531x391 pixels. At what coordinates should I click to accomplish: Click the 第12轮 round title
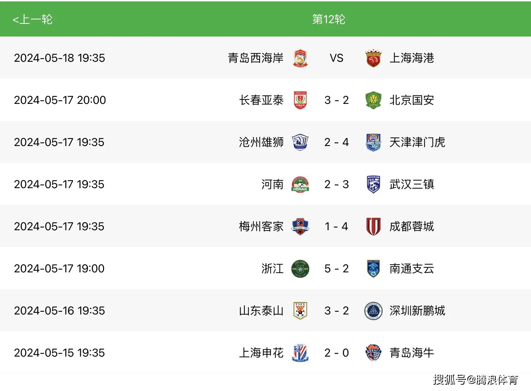coord(329,19)
